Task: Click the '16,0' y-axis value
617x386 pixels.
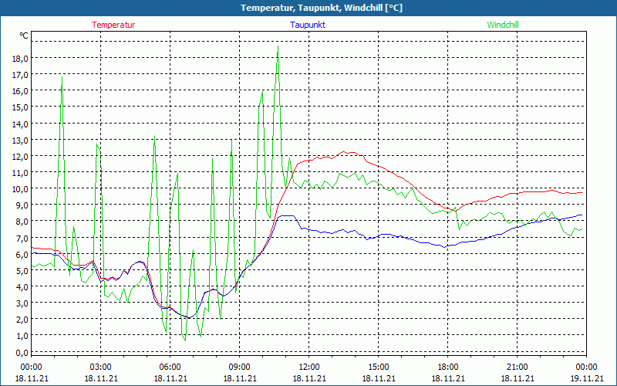Action: [21, 91]
